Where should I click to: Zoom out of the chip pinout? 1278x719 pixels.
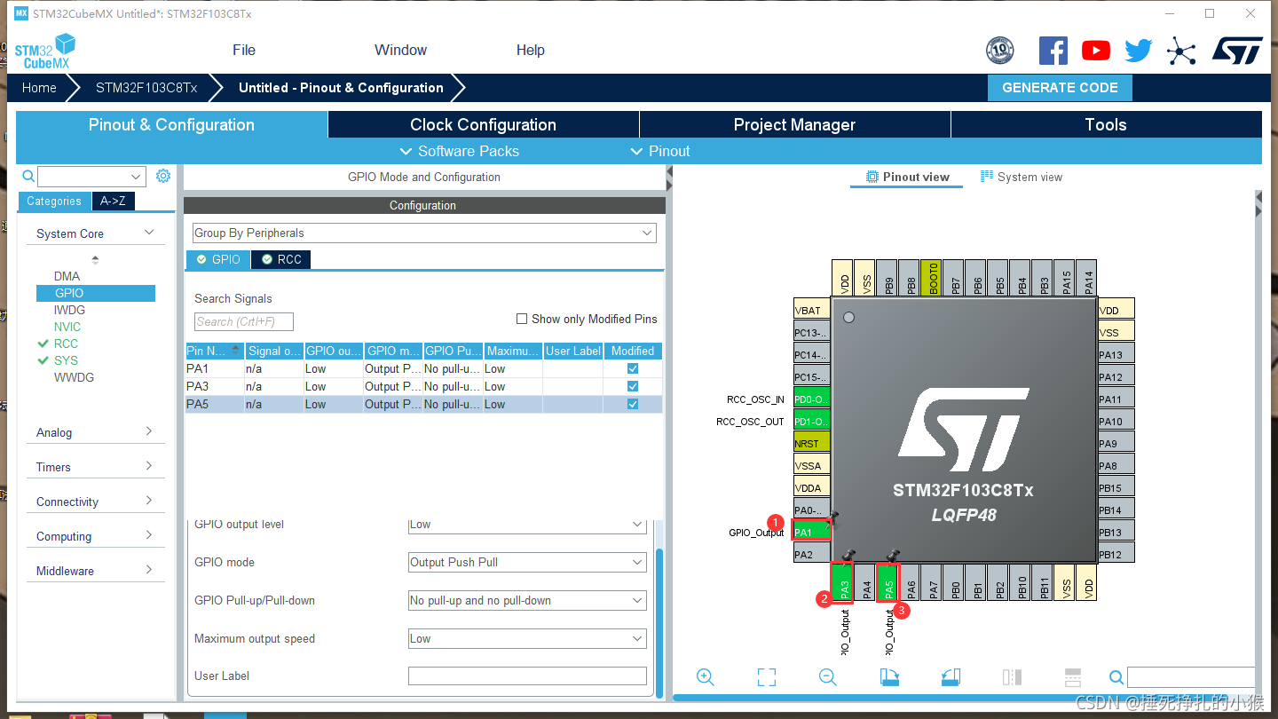point(828,677)
